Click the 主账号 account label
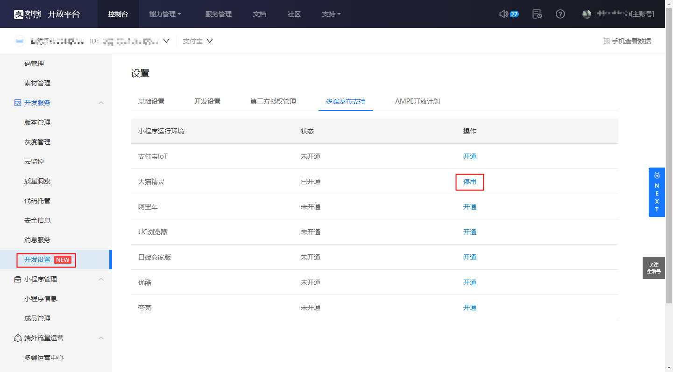673x372 pixels. (x=642, y=14)
